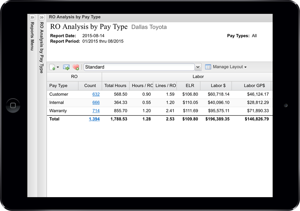Add report to favorites with heart icon
The width and height of the screenshot is (300, 211).
pyautogui.click(x=75, y=67)
